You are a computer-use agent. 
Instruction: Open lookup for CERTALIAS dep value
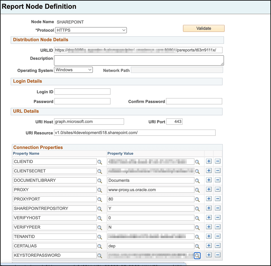click(x=197, y=246)
